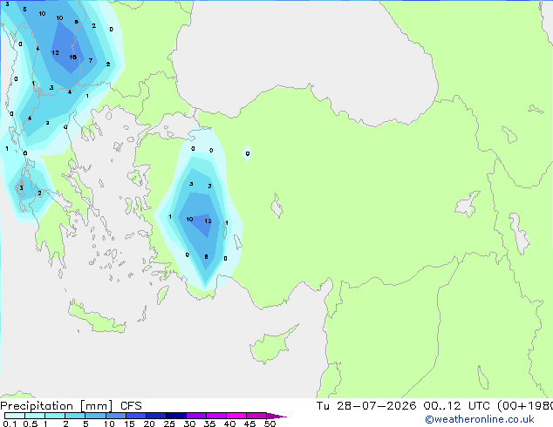Click the 'Precipitation [mm] CFS' title text

click(71, 406)
